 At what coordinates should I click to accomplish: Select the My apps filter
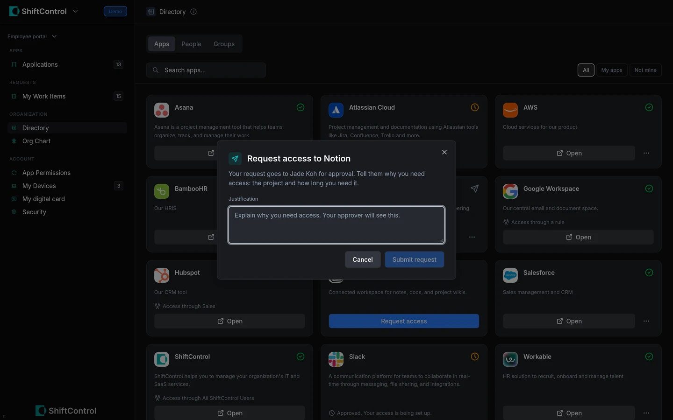[611, 70]
